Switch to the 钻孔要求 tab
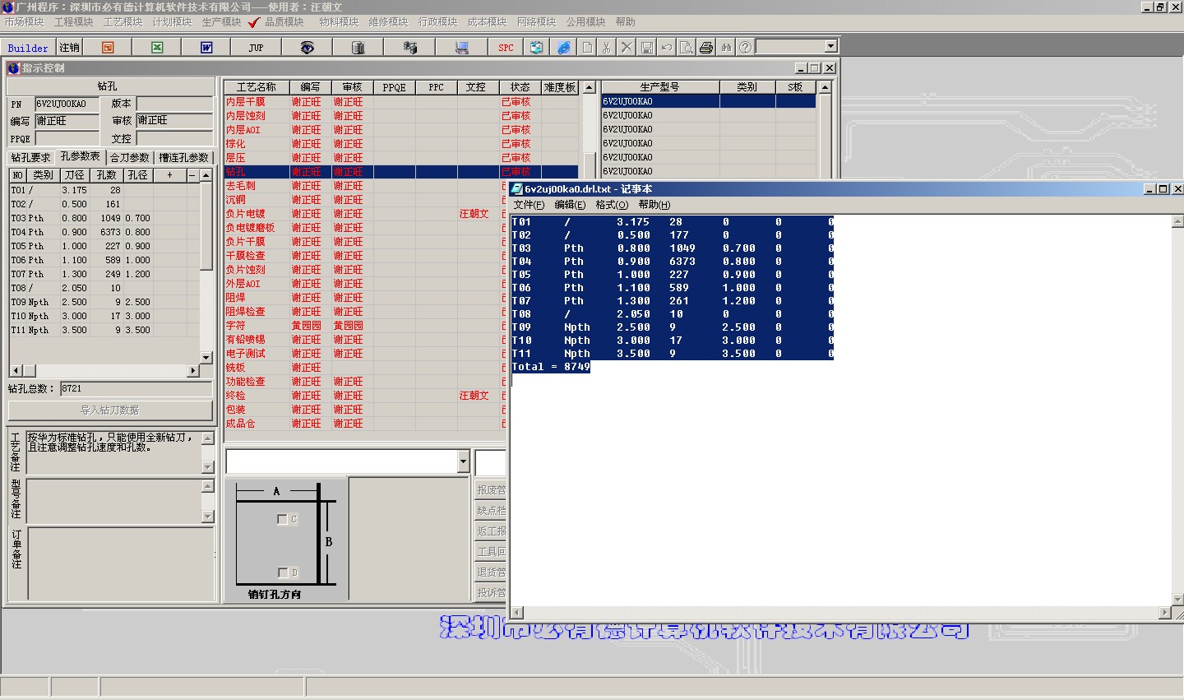Image resolution: width=1184 pixels, height=700 pixels. coord(31,158)
